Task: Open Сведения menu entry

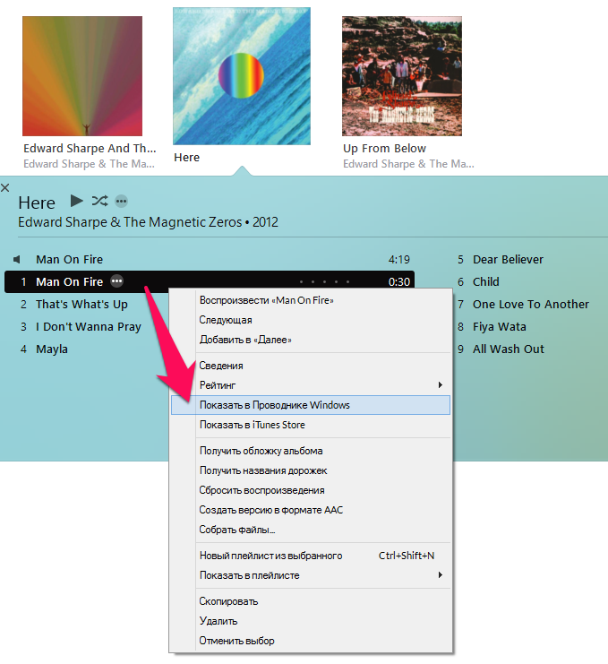Action: pyautogui.click(x=311, y=366)
